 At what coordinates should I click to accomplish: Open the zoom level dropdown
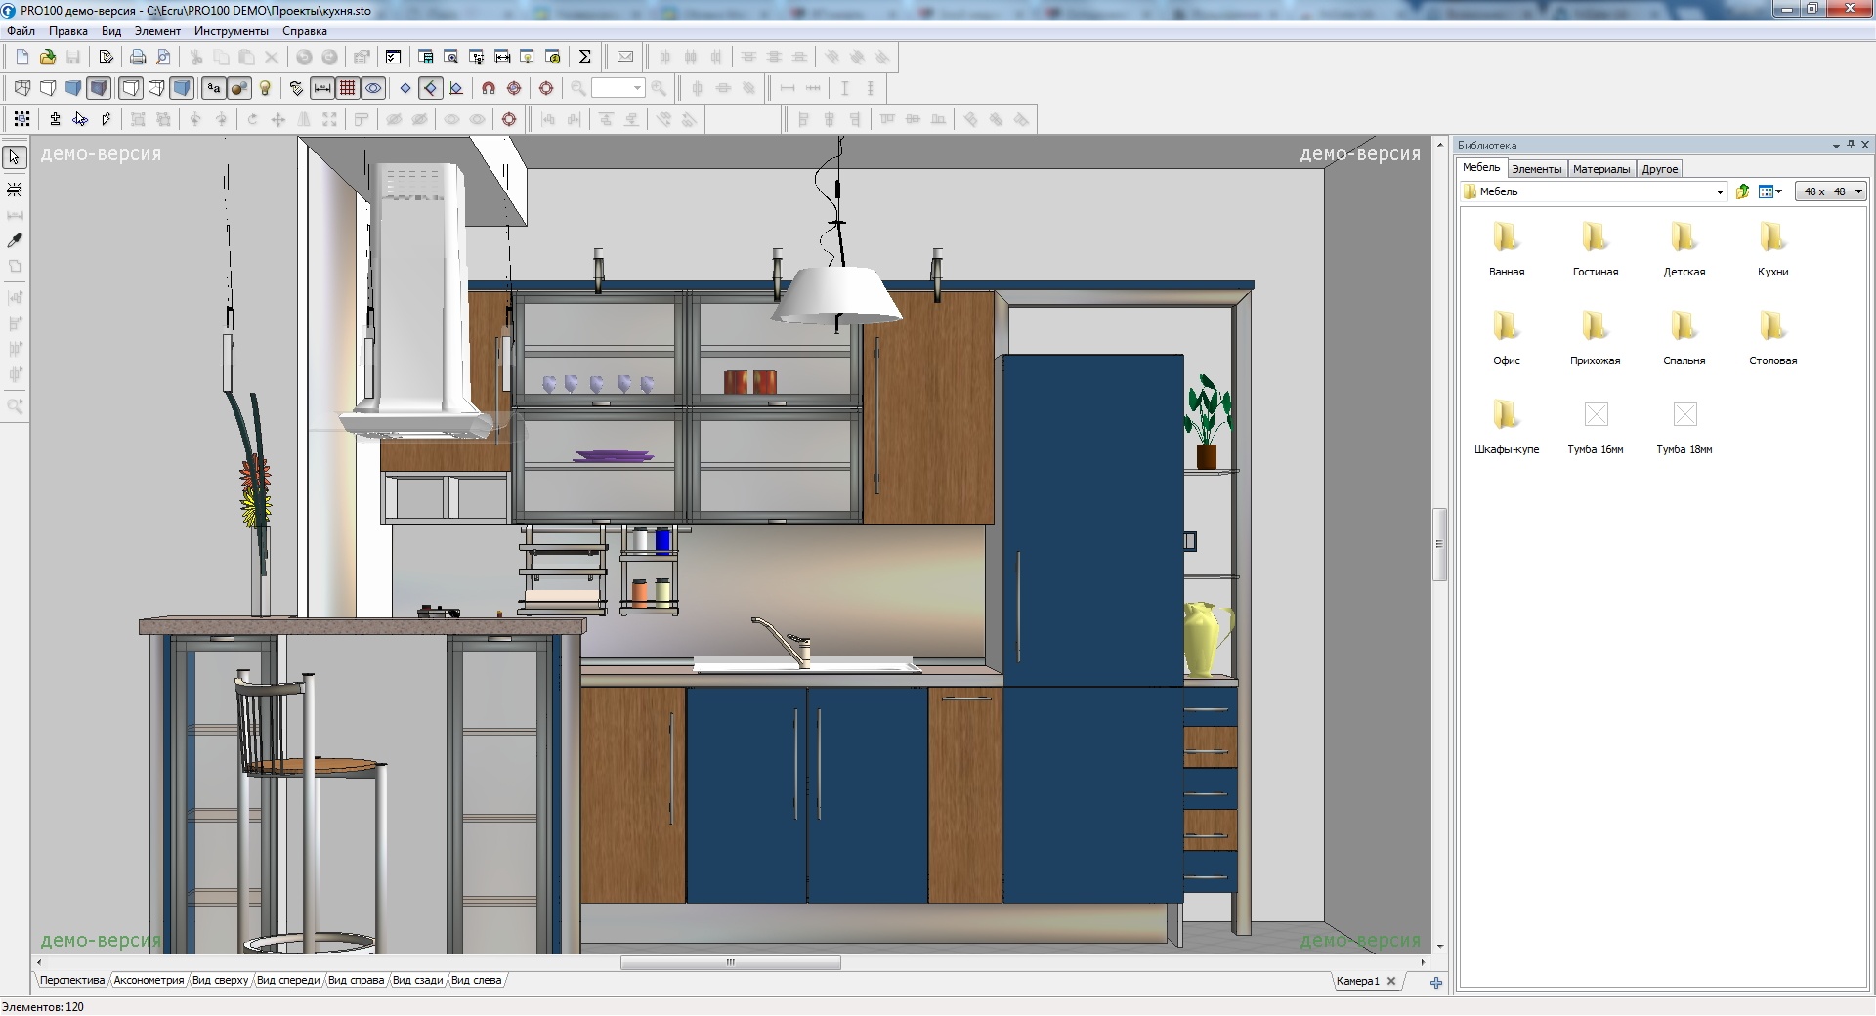tap(638, 88)
